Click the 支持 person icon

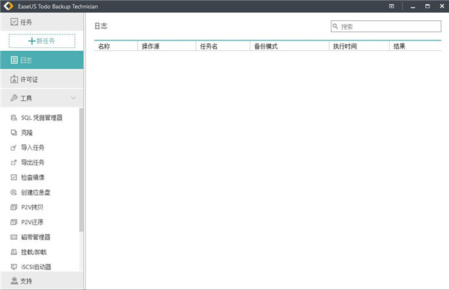pos(14,280)
